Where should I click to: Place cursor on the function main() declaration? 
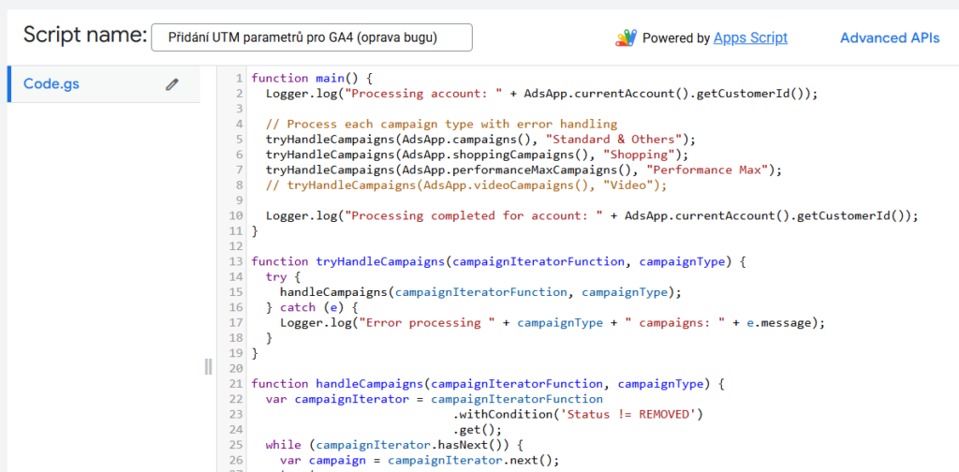311,79
